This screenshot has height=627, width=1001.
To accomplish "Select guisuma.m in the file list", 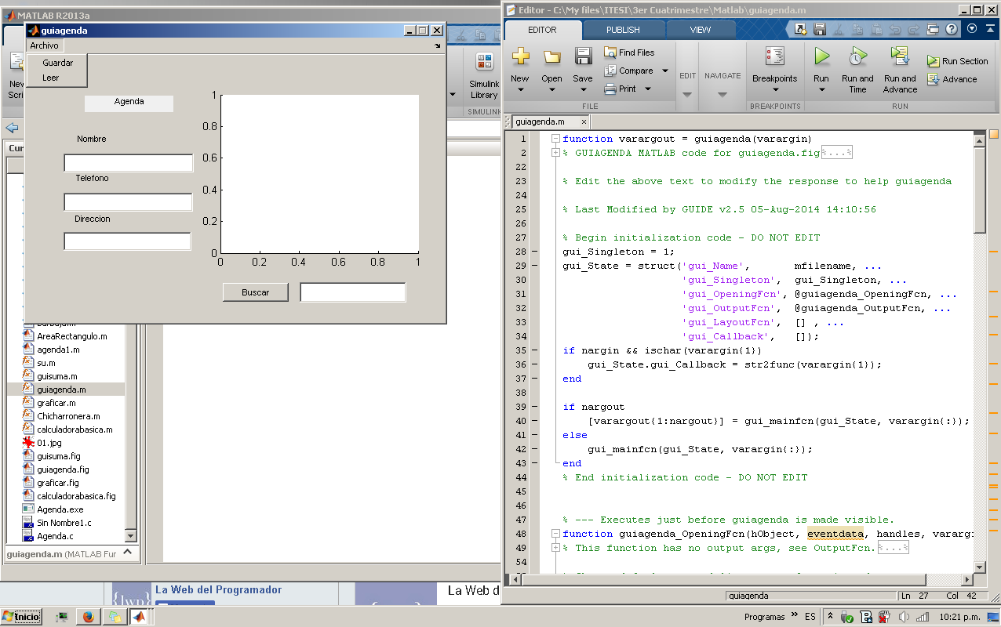I will [57, 376].
